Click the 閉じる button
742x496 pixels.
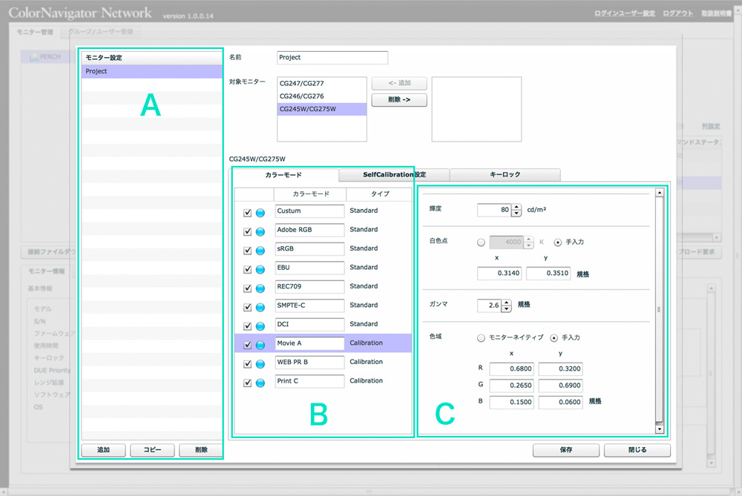click(x=637, y=450)
